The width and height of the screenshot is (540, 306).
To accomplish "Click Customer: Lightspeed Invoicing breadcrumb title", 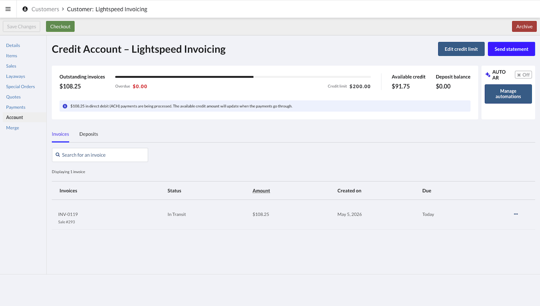I will (107, 9).
